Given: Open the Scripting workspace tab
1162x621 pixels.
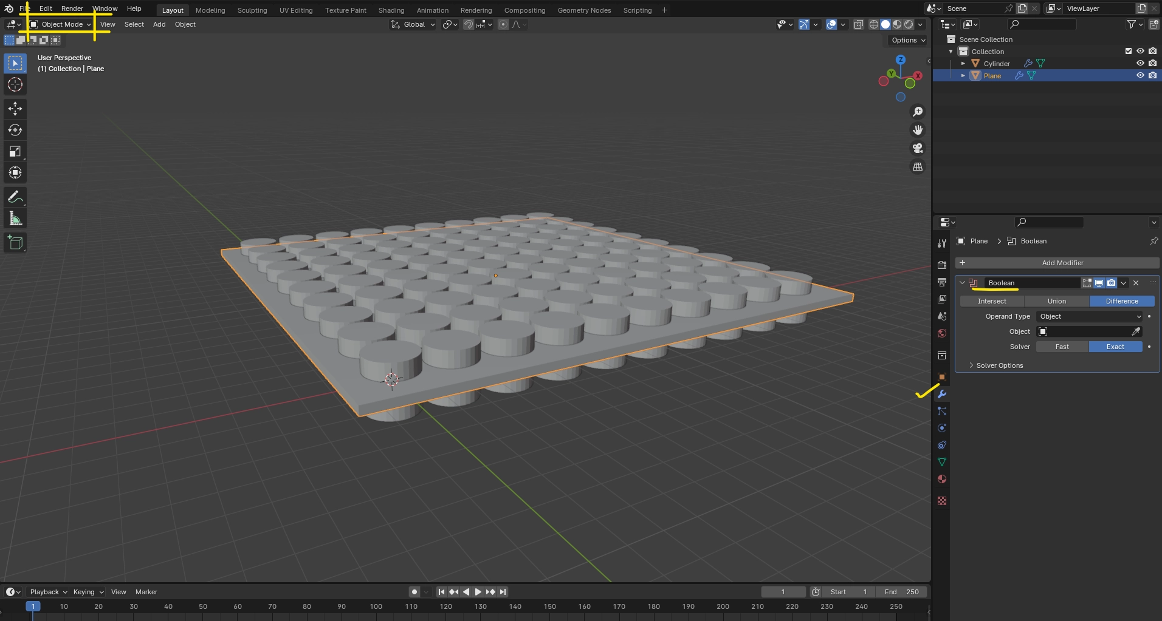Looking at the screenshot, I should (637, 10).
